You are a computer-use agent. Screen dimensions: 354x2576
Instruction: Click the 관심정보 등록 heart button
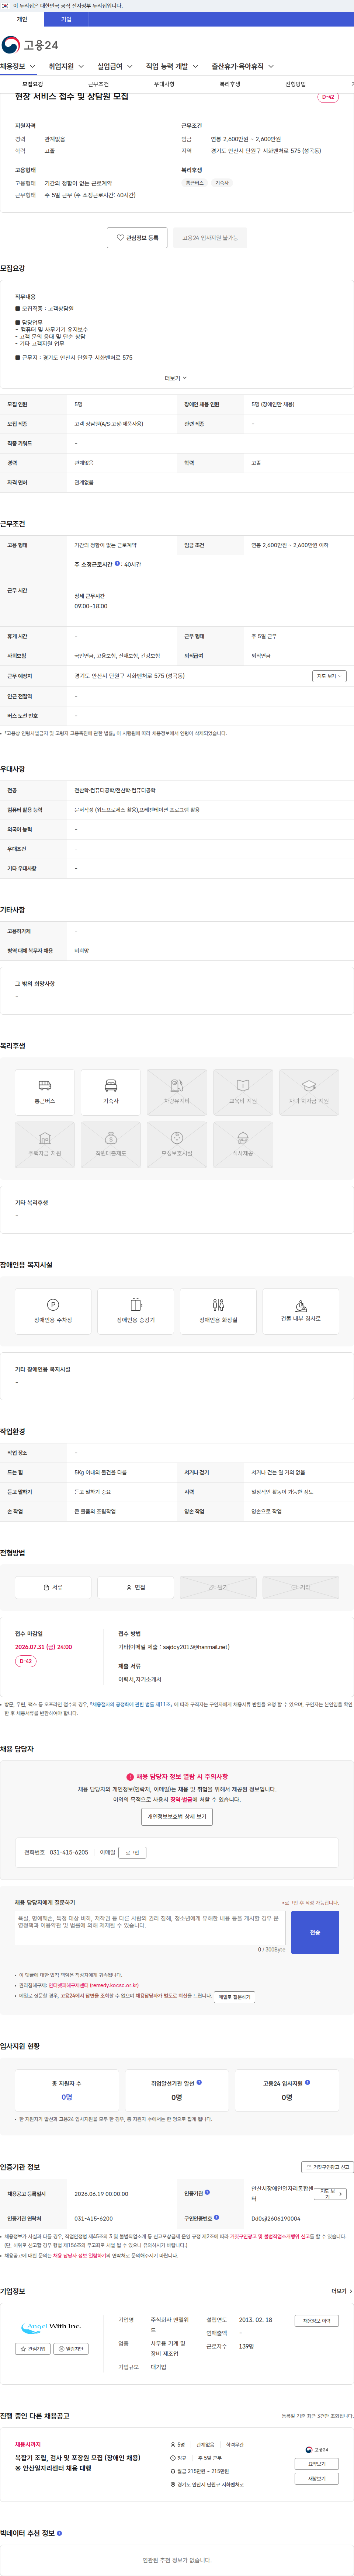pyautogui.click(x=138, y=238)
